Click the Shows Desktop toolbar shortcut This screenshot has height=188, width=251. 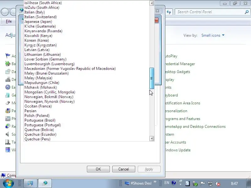click(138, 183)
